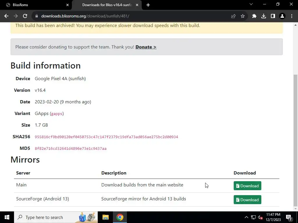Open the notification center icon
Screen dimensions: 298x223
[x=289, y=217]
